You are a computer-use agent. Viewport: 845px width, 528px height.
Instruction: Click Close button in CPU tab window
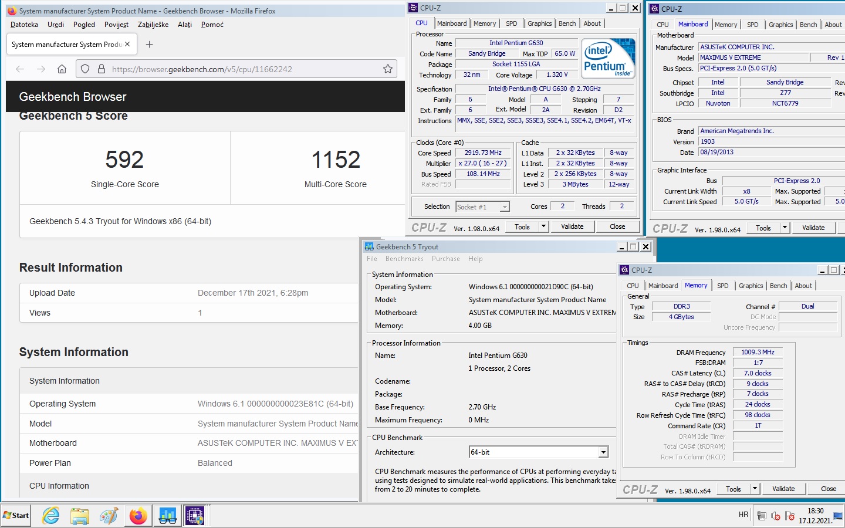tap(617, 226)
